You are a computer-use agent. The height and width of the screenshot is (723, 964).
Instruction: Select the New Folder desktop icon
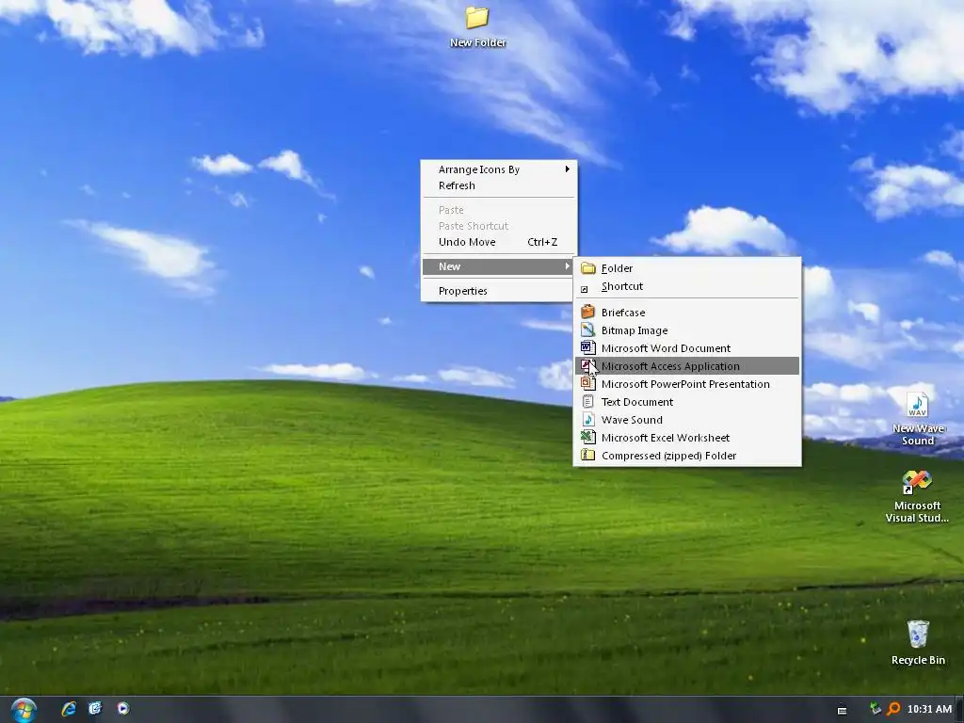coord(477,27)
